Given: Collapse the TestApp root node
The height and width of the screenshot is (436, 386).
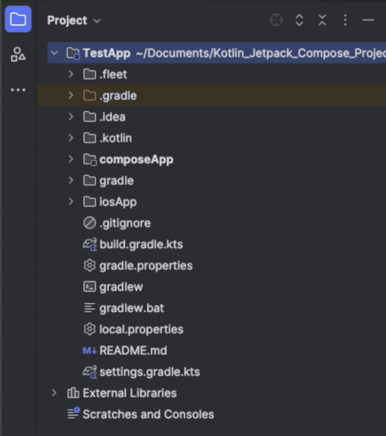Looking at the screenshot, I should pyautogui.click(x=54, y=53).
